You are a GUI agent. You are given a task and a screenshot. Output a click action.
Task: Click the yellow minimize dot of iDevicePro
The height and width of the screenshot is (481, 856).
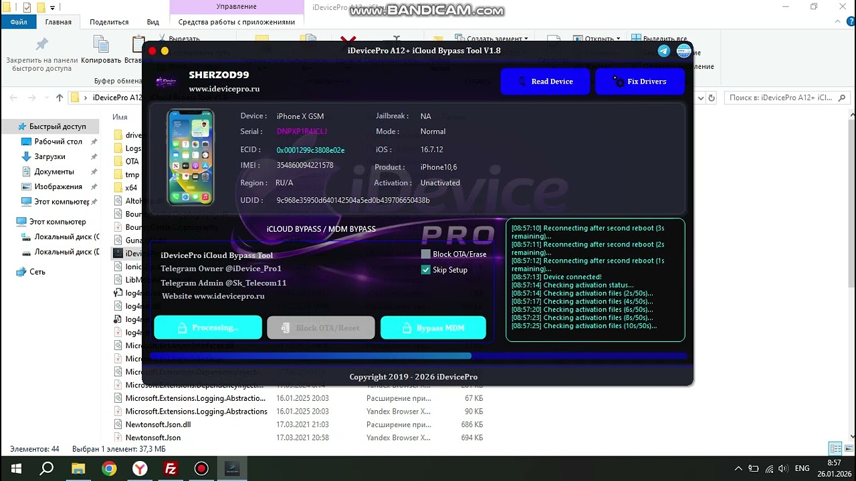[x=165, y=51]
